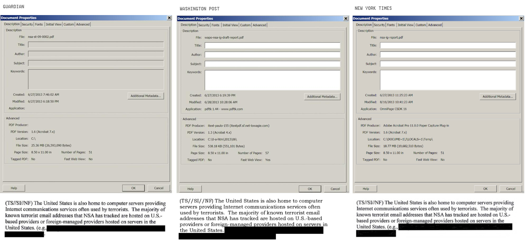
Task: Open Security tab in New York Times dialog
Action: coord(379,25)
